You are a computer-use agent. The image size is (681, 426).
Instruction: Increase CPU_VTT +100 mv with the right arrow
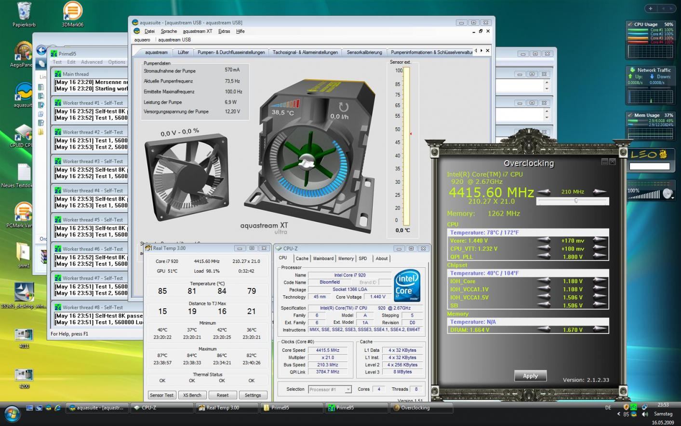[600, 248]
